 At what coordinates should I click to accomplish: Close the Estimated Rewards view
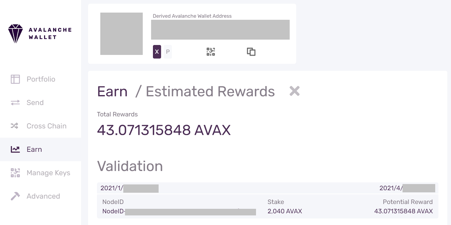tap(295, 91)
